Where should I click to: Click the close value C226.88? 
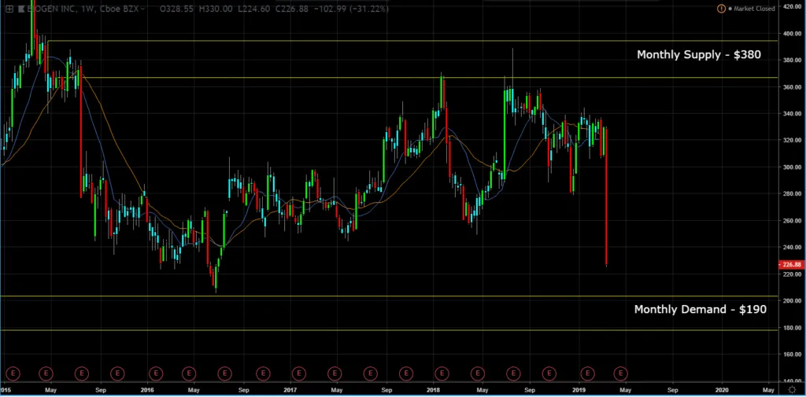291,9
